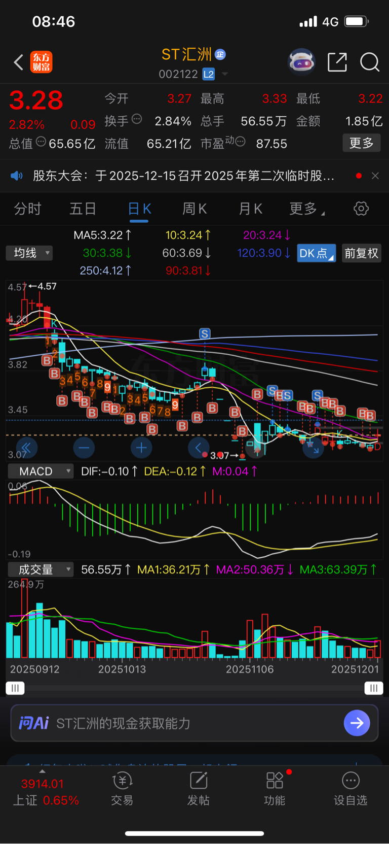The width and height of the screenshot is (389, 844).
Task: Open the robot AI assistant avatar
Action: point(301,62)
